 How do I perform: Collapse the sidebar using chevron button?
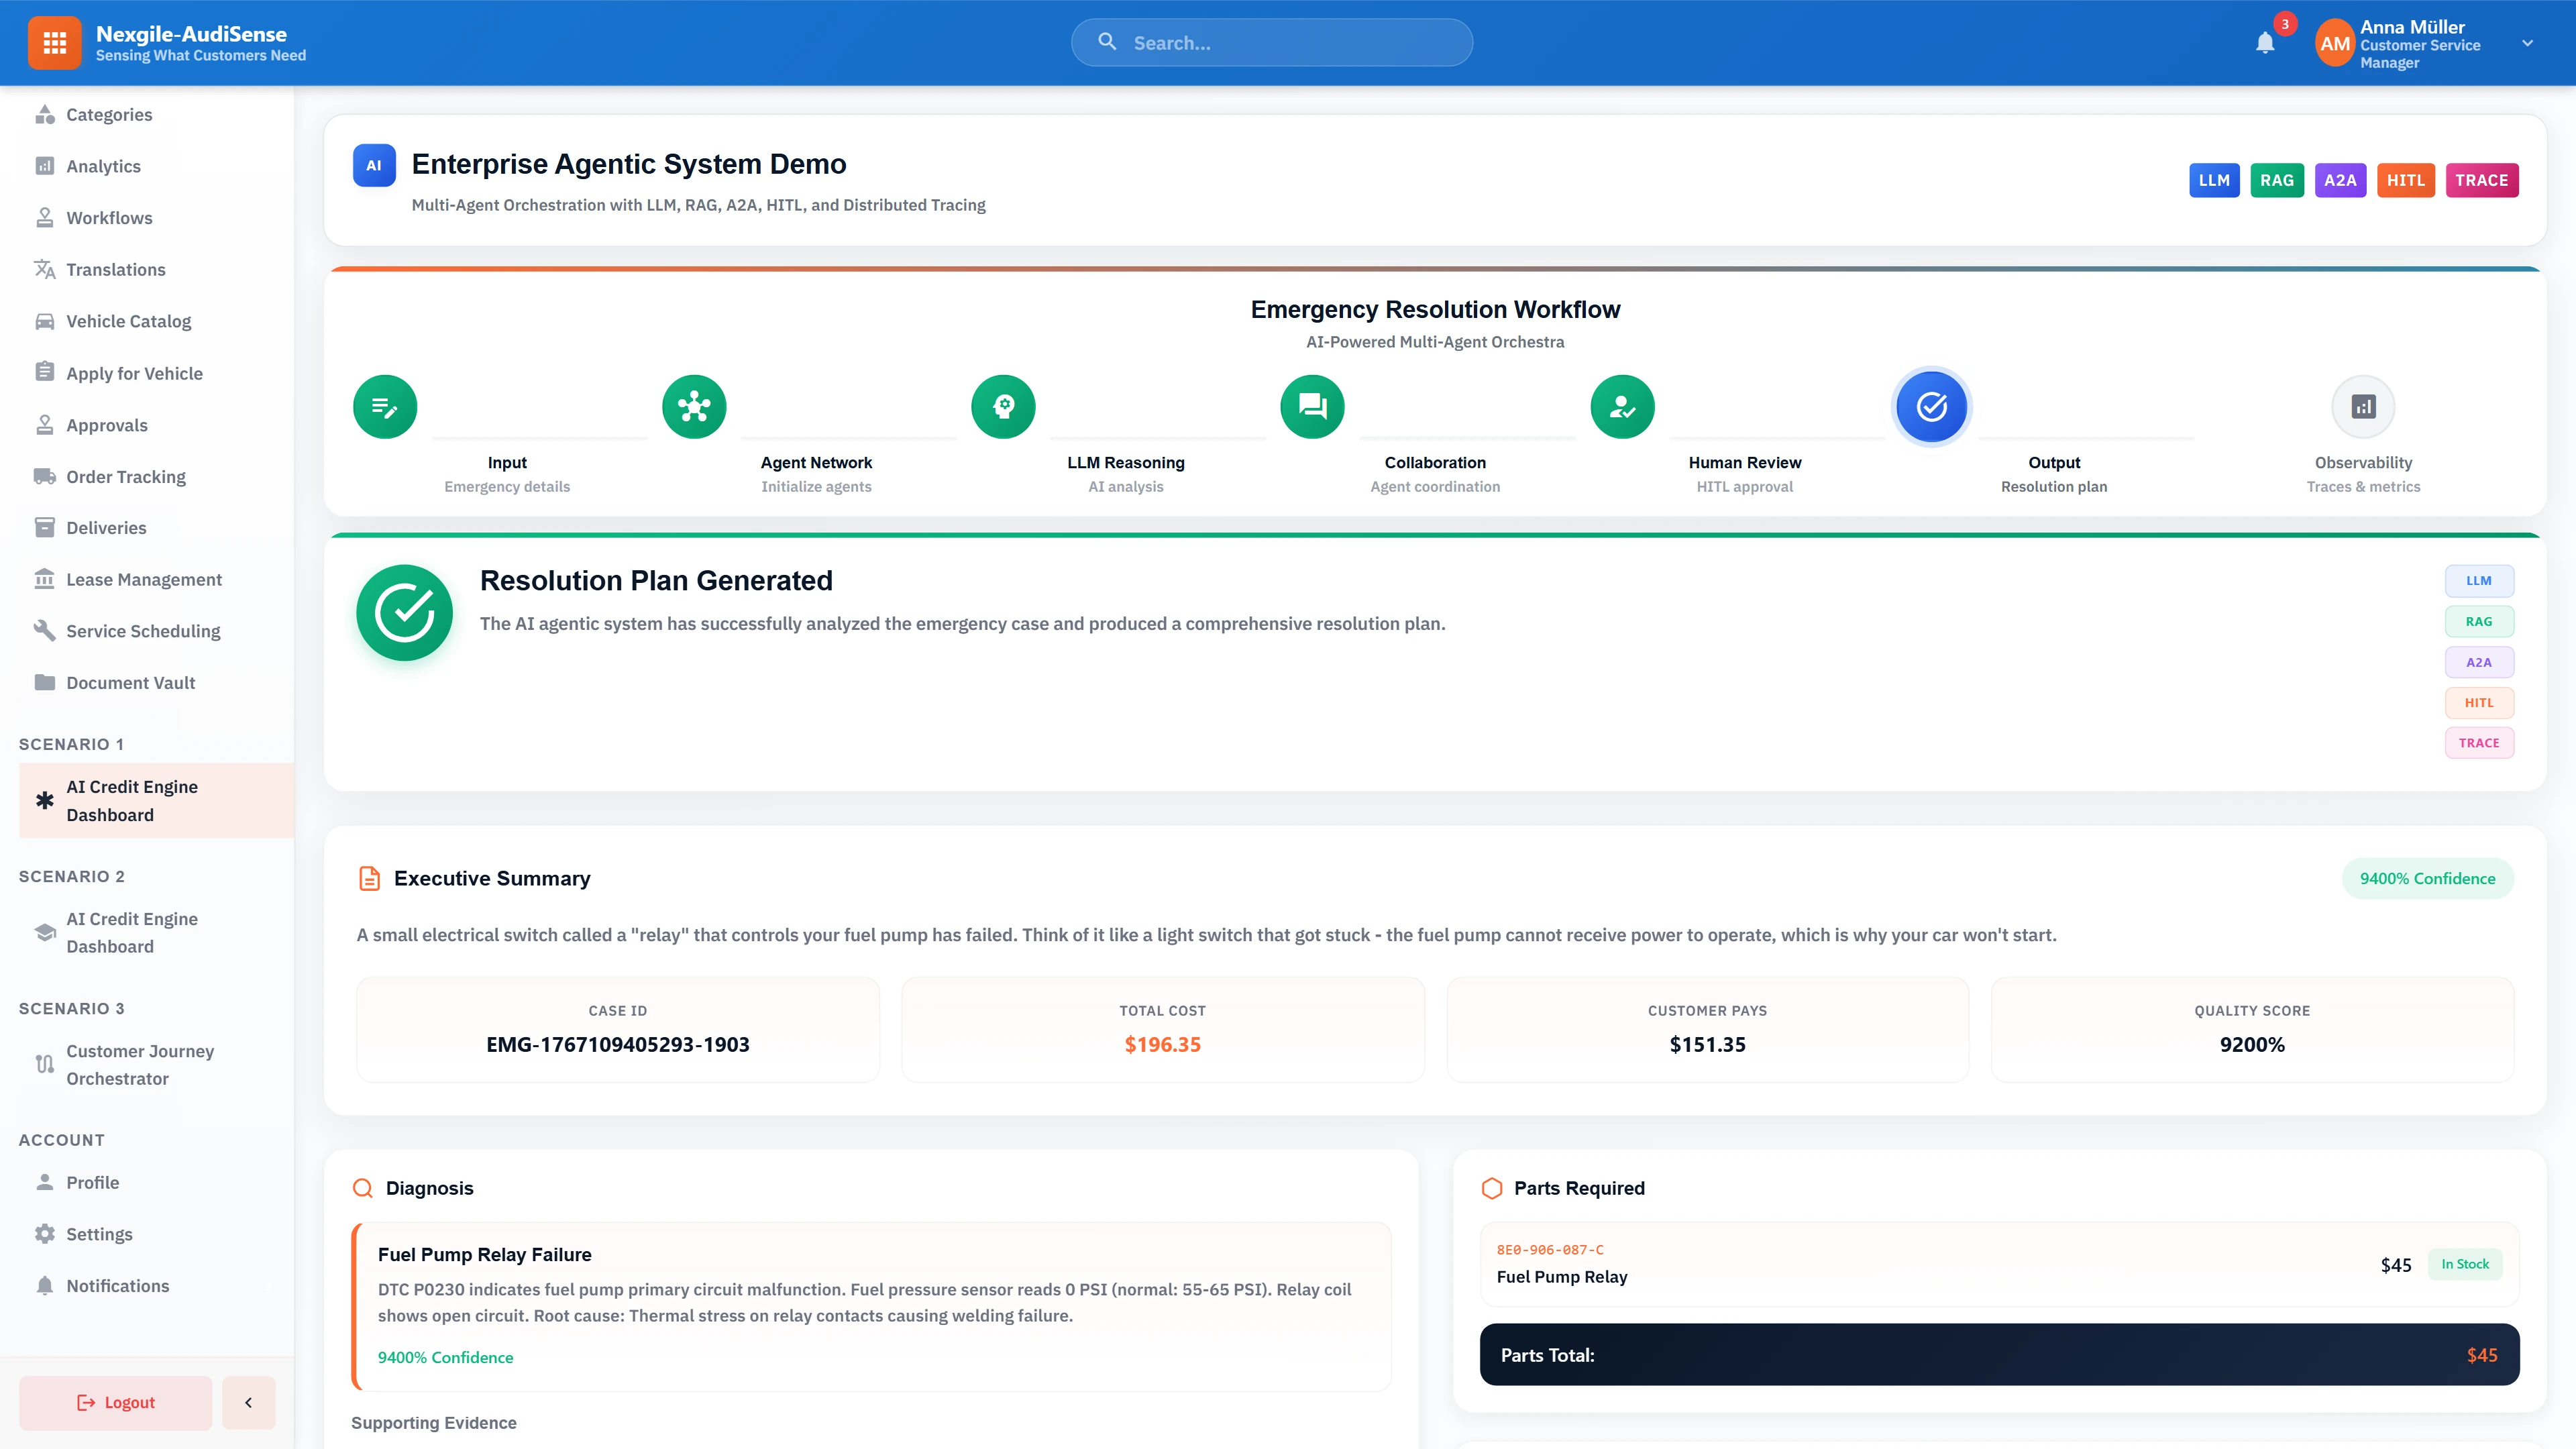click(x=248, y=1402)
